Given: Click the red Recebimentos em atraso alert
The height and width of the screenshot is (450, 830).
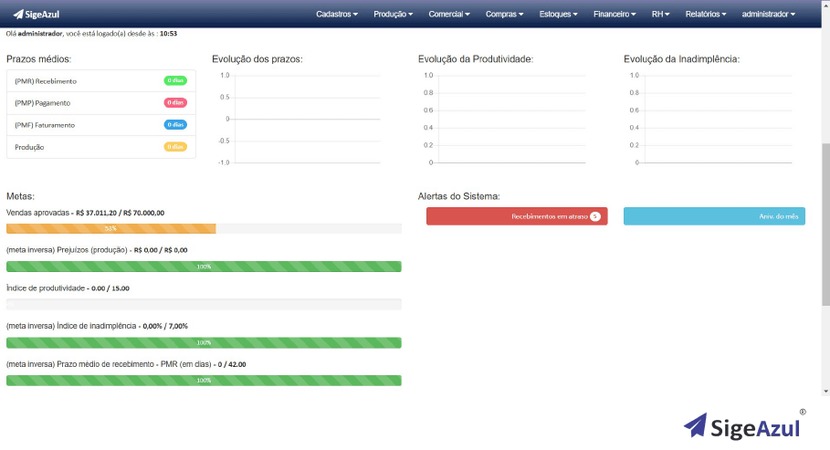Looking at the screenshot, I should coord(517,216).
